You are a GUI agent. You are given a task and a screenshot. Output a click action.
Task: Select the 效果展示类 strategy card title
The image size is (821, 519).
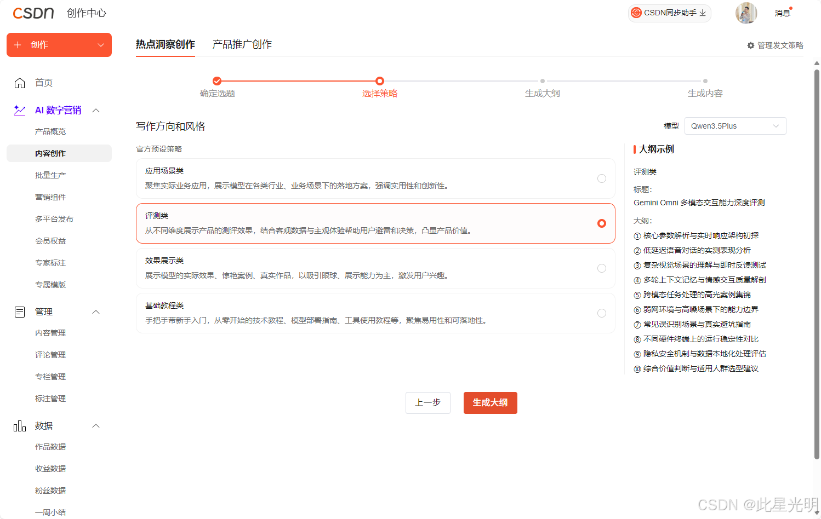click(x=164, y=261)
